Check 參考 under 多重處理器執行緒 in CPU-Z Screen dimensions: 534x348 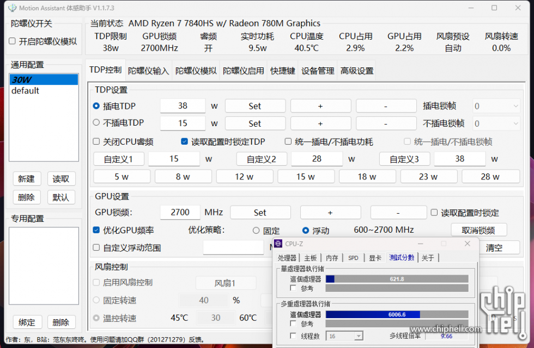pos(293,323)
